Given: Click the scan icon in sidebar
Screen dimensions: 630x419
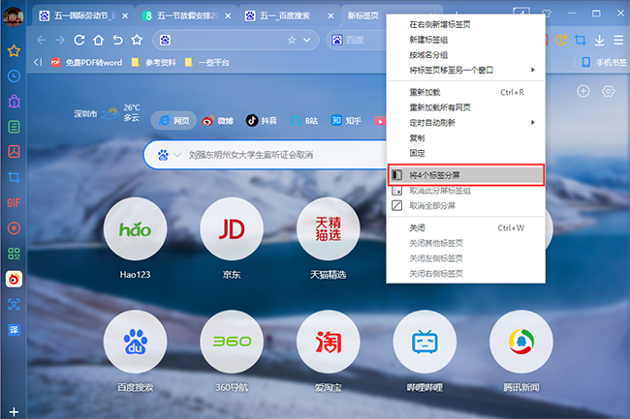Looking at the screenshot, I should tap(14, 304).
